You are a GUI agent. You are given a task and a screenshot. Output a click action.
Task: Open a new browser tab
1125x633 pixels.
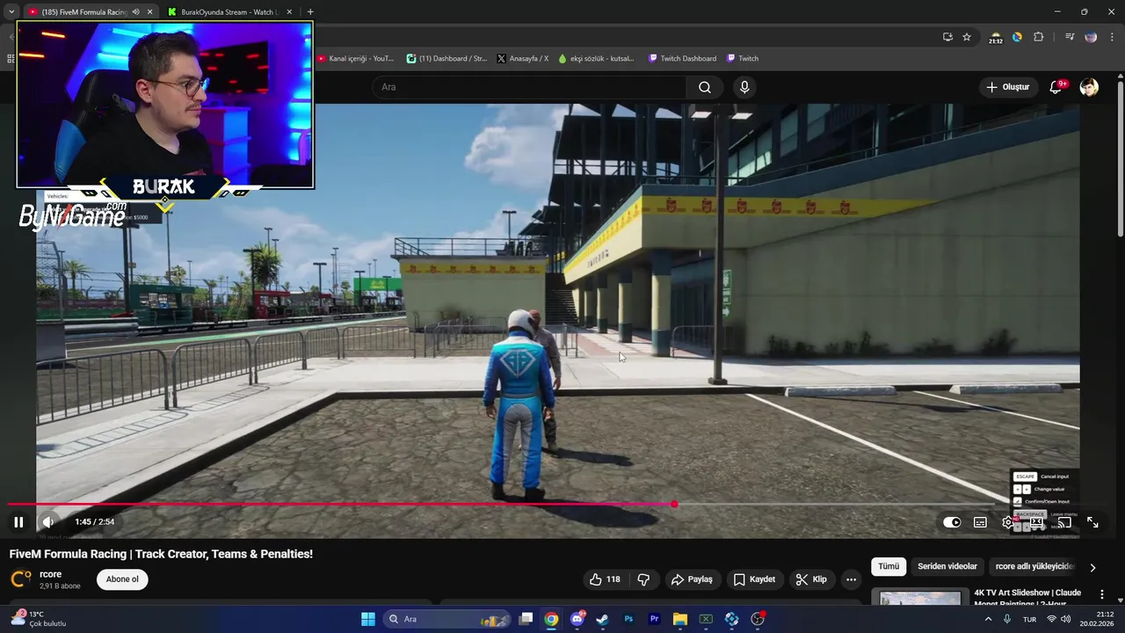pyautogui.click(x=310, y=12)
